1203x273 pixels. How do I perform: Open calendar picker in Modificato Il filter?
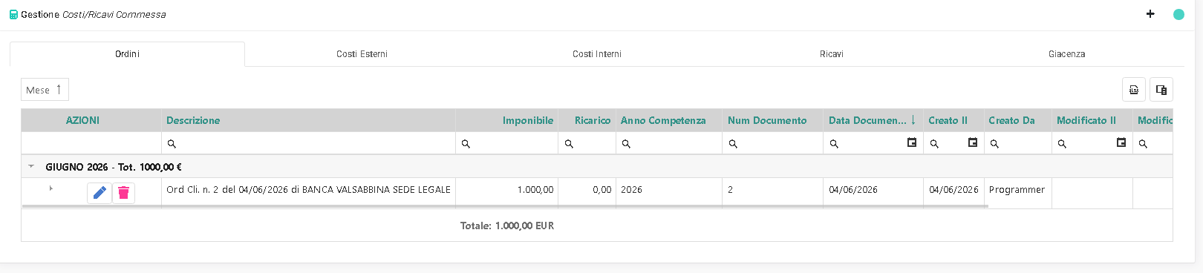[x=1121, y=142]
